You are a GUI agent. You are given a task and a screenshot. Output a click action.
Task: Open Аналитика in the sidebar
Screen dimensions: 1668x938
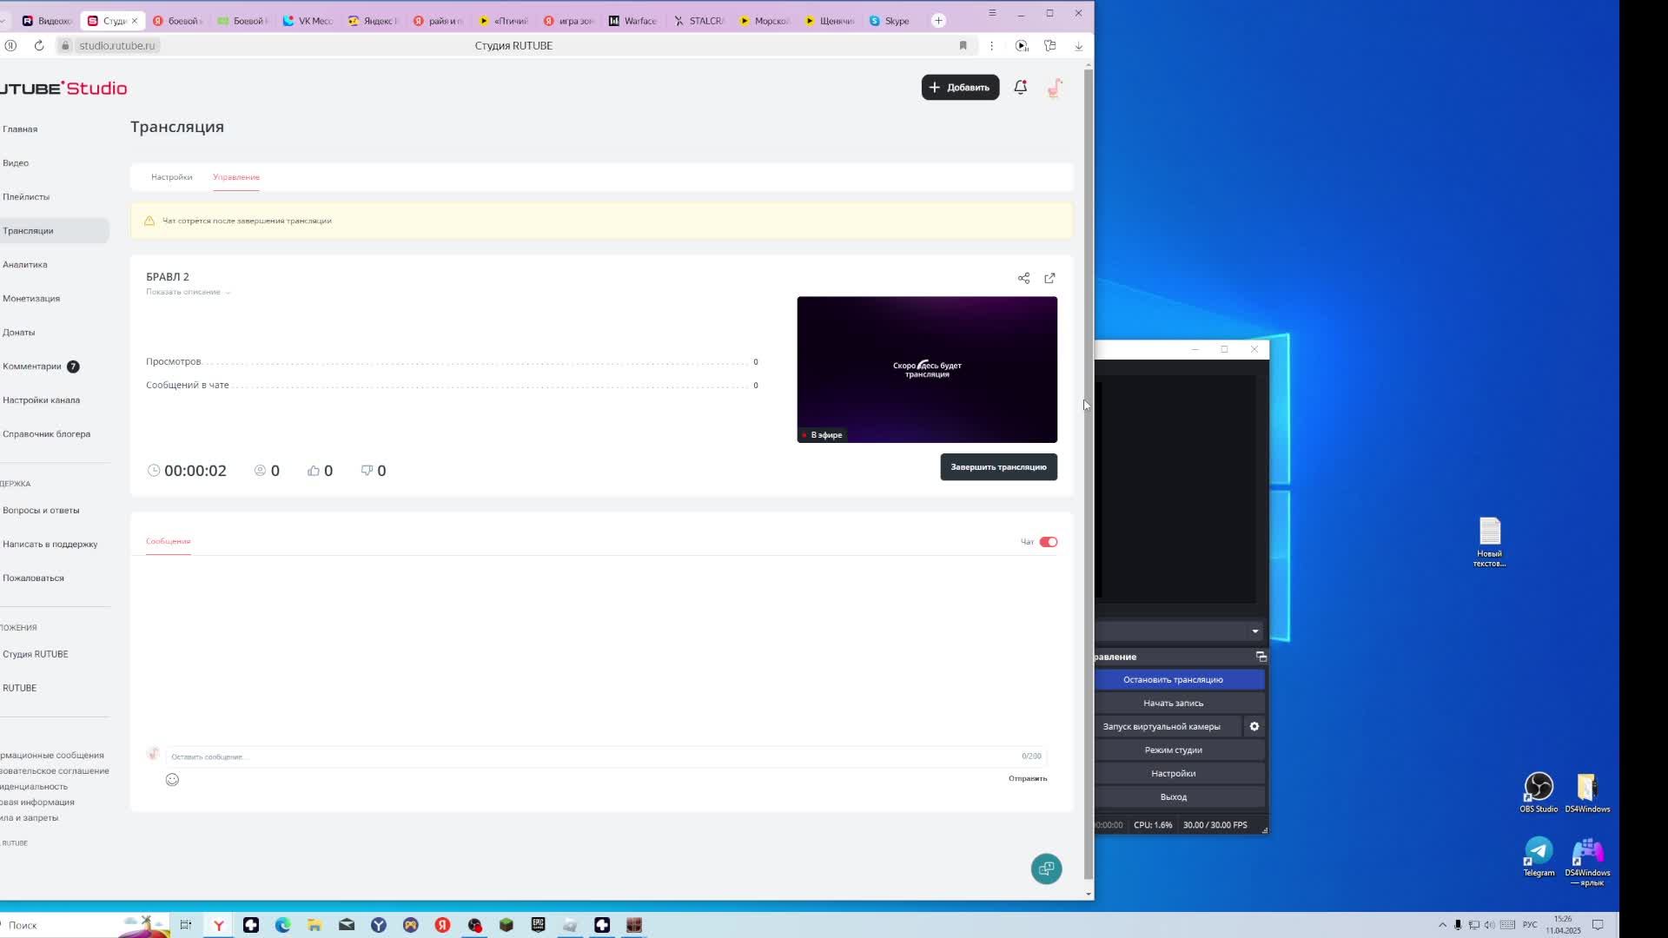(25, 264)
